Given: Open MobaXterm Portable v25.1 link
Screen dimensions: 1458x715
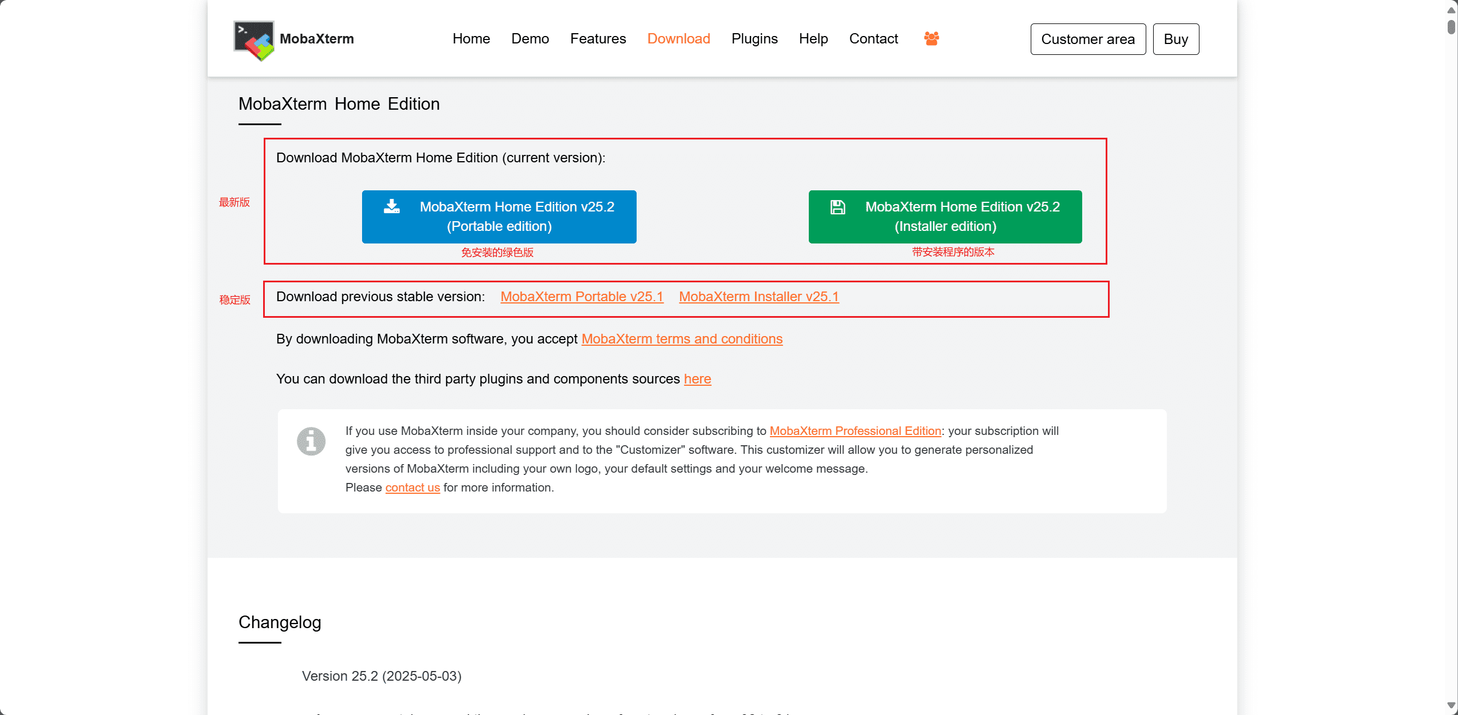Looking at the screenshot, I should coord(582,297).
